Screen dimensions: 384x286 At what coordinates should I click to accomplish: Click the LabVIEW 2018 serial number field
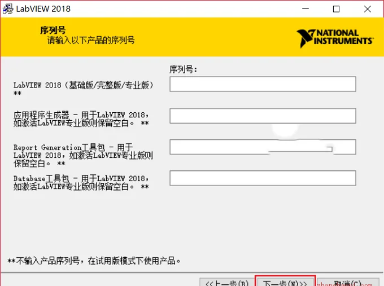(263, 84)
